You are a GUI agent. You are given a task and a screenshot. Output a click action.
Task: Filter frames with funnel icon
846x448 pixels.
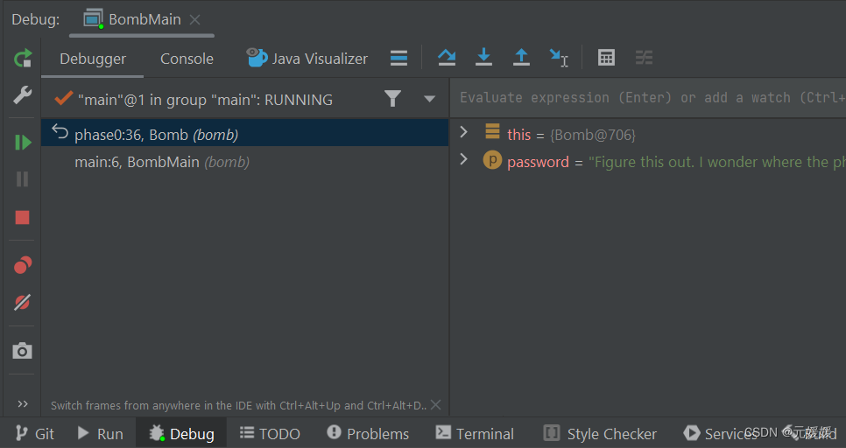coord(392,98)
